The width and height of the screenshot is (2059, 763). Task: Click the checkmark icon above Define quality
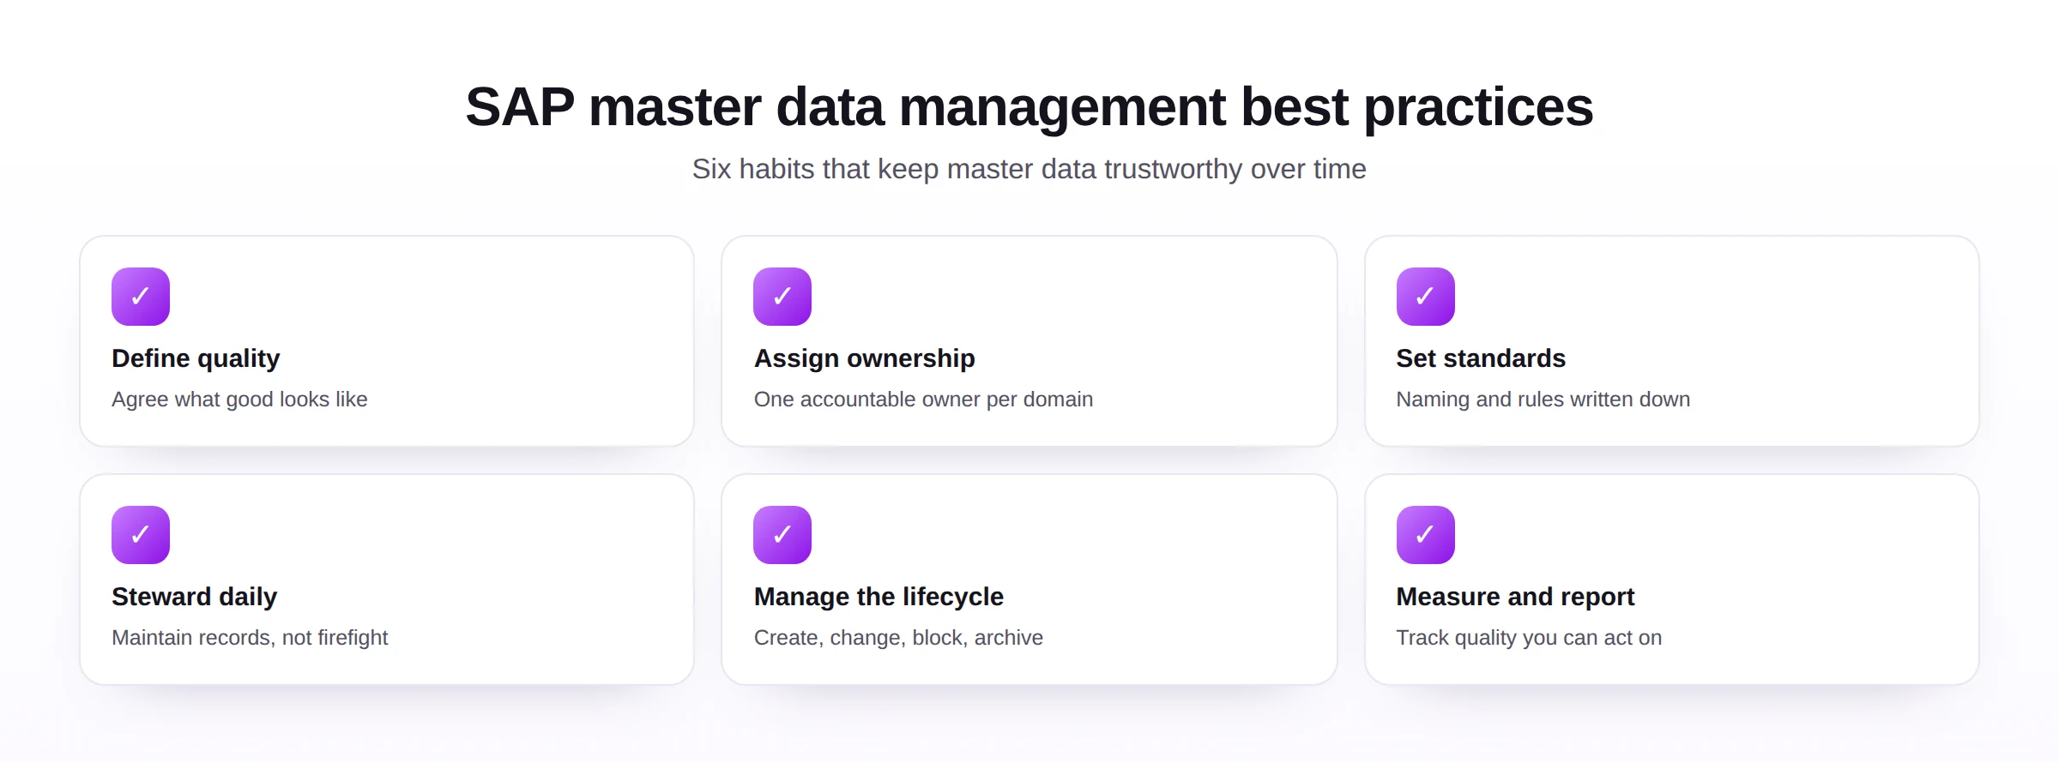[141, 297]
